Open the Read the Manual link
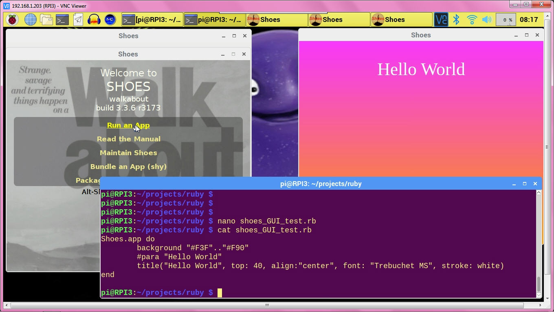This screenshot has height=312, width=554. pos(128,139)
